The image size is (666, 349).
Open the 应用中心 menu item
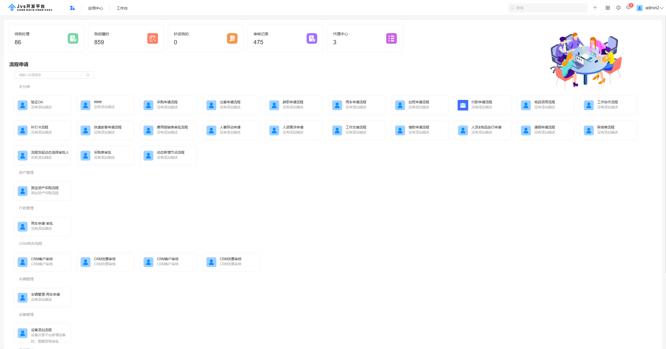click(x=96, y=8)
